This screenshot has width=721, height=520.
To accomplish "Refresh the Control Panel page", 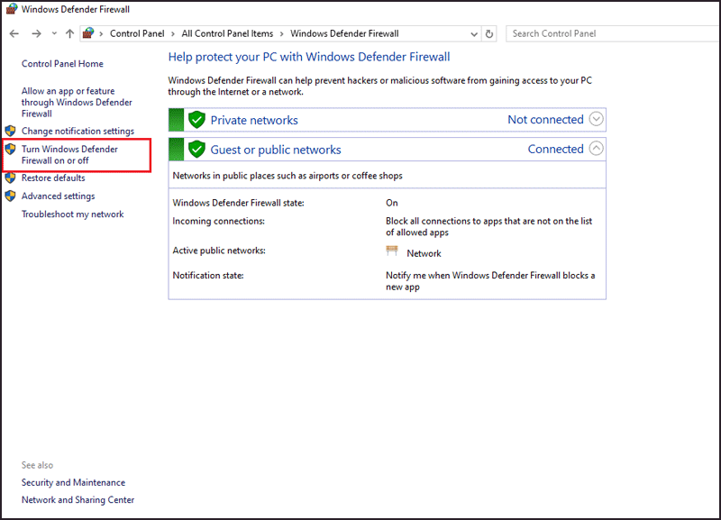I will [489, 34].
